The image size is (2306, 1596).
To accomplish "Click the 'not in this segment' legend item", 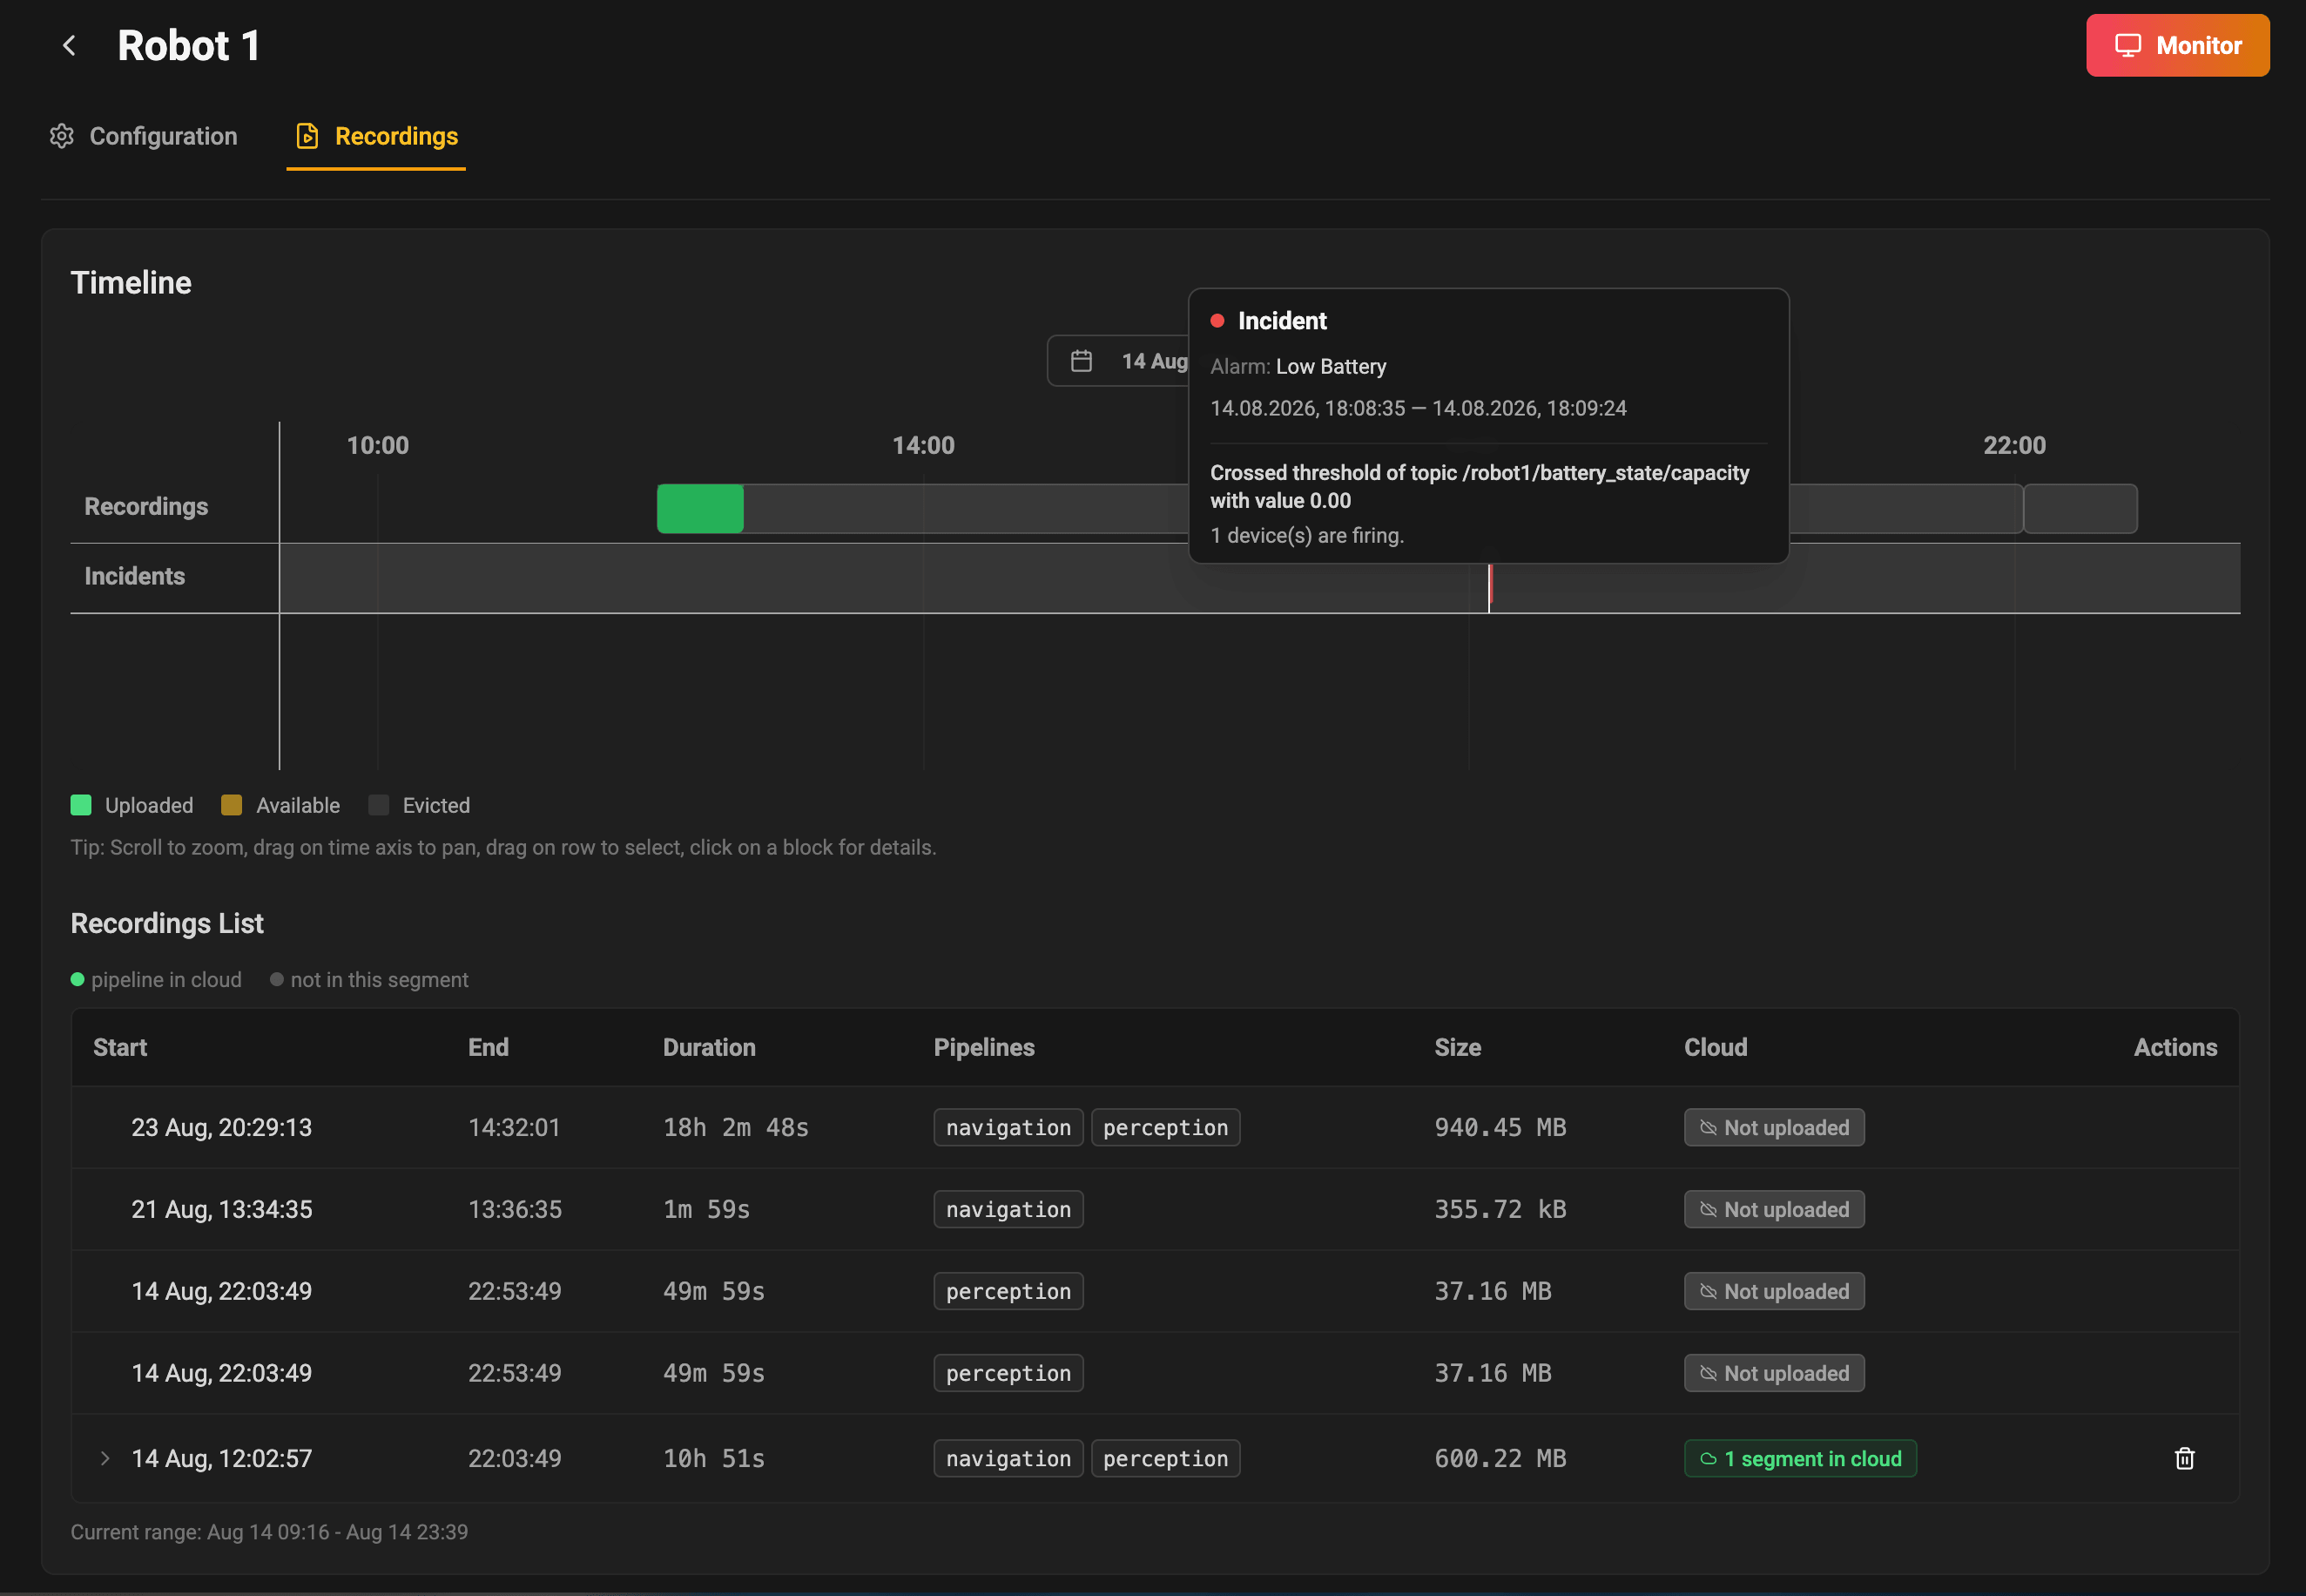I will 369,980.
